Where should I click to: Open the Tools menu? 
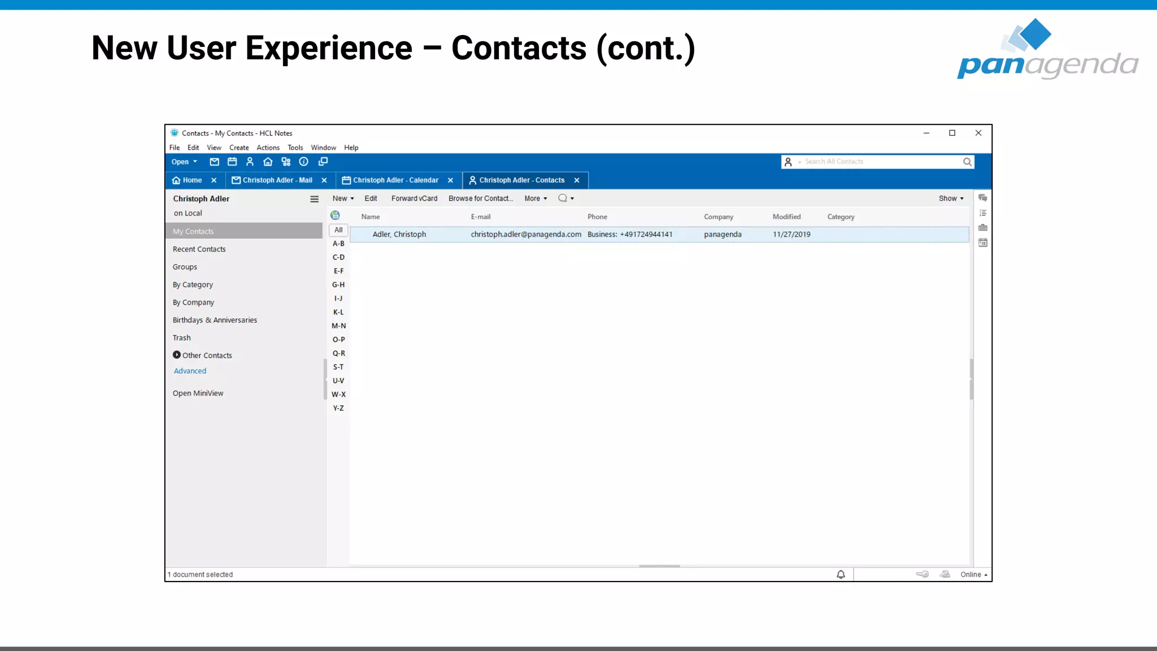click(x=295, y=147)
